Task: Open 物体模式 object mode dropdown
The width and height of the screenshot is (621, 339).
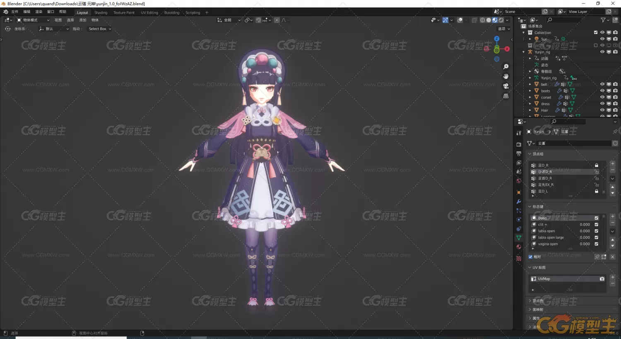Action: click(33, 20)
